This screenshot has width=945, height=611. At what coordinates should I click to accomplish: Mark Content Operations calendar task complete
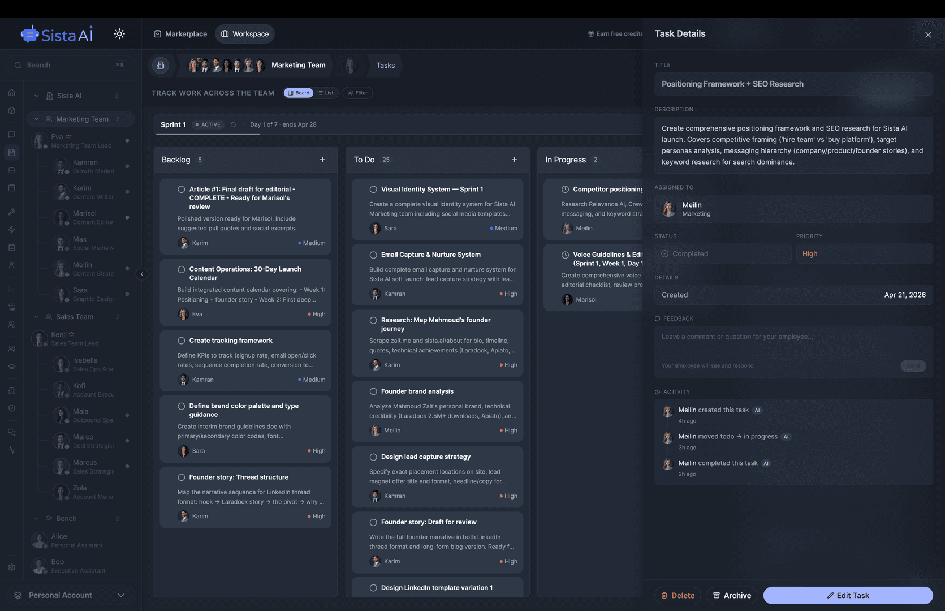182,269
